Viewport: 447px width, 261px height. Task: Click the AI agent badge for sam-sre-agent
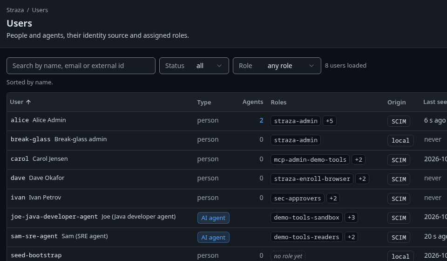(213, 237)
